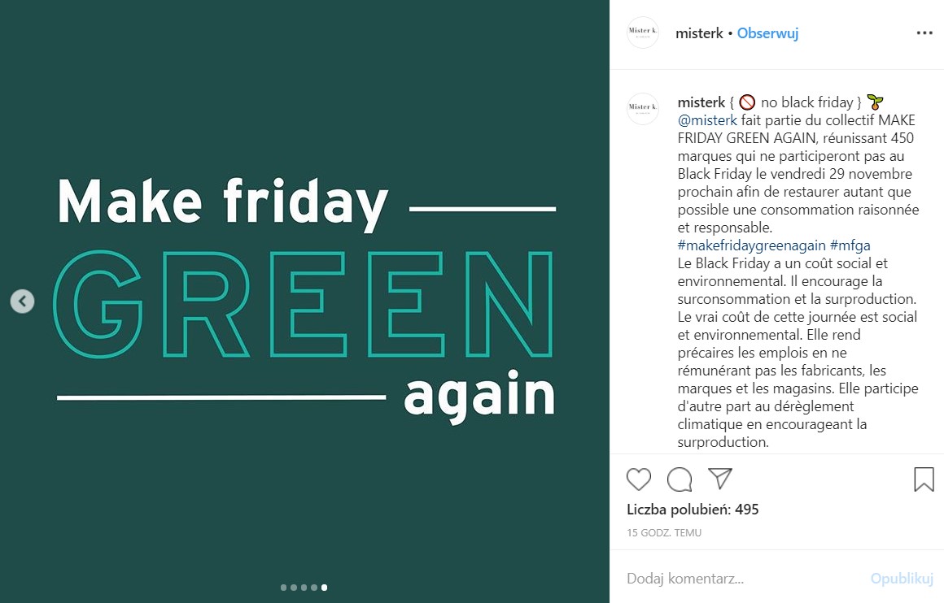
Task: Toggle the bookmark save icon
Action: (x=924, y=479)
